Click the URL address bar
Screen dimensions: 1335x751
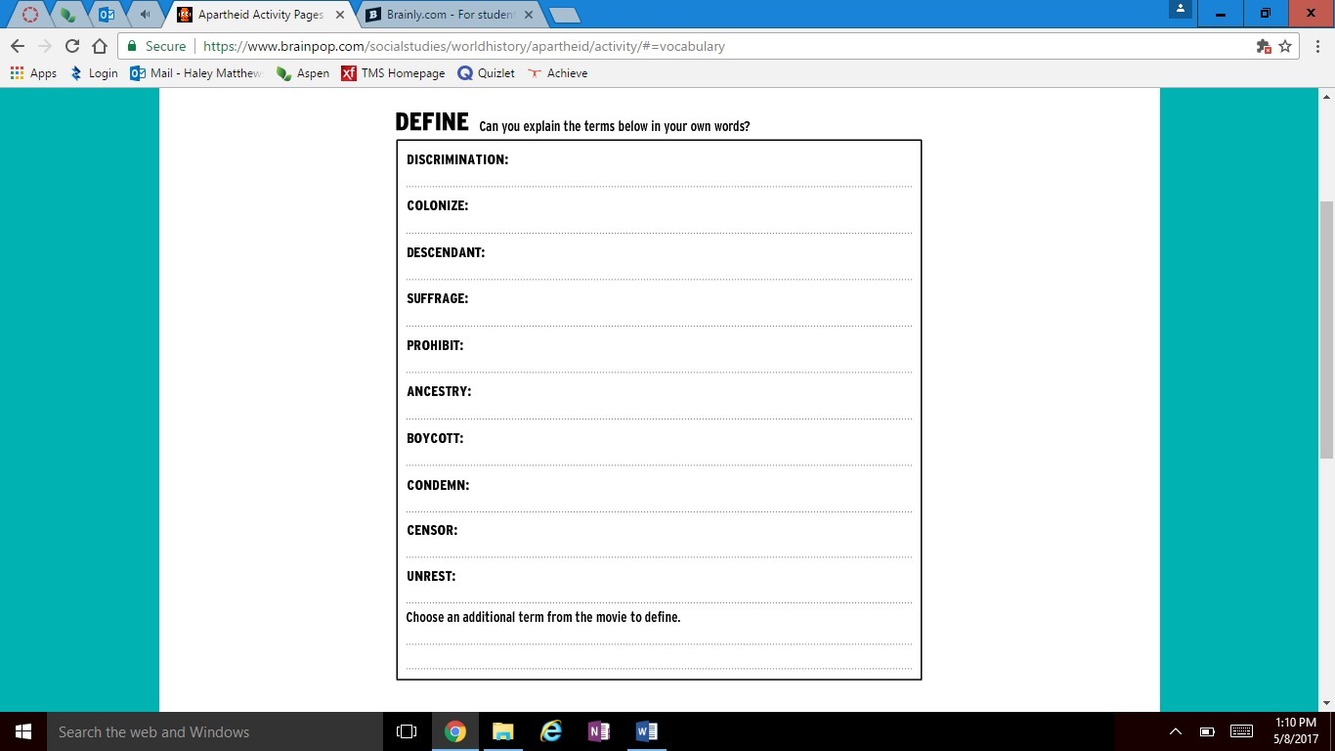click(x=684, y=46)
